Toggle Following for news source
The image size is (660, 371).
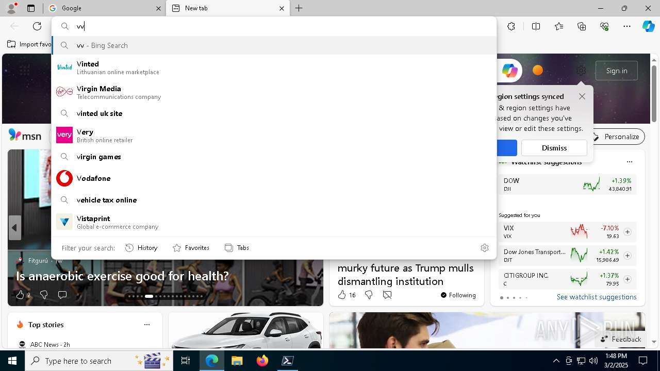(458, 295)
